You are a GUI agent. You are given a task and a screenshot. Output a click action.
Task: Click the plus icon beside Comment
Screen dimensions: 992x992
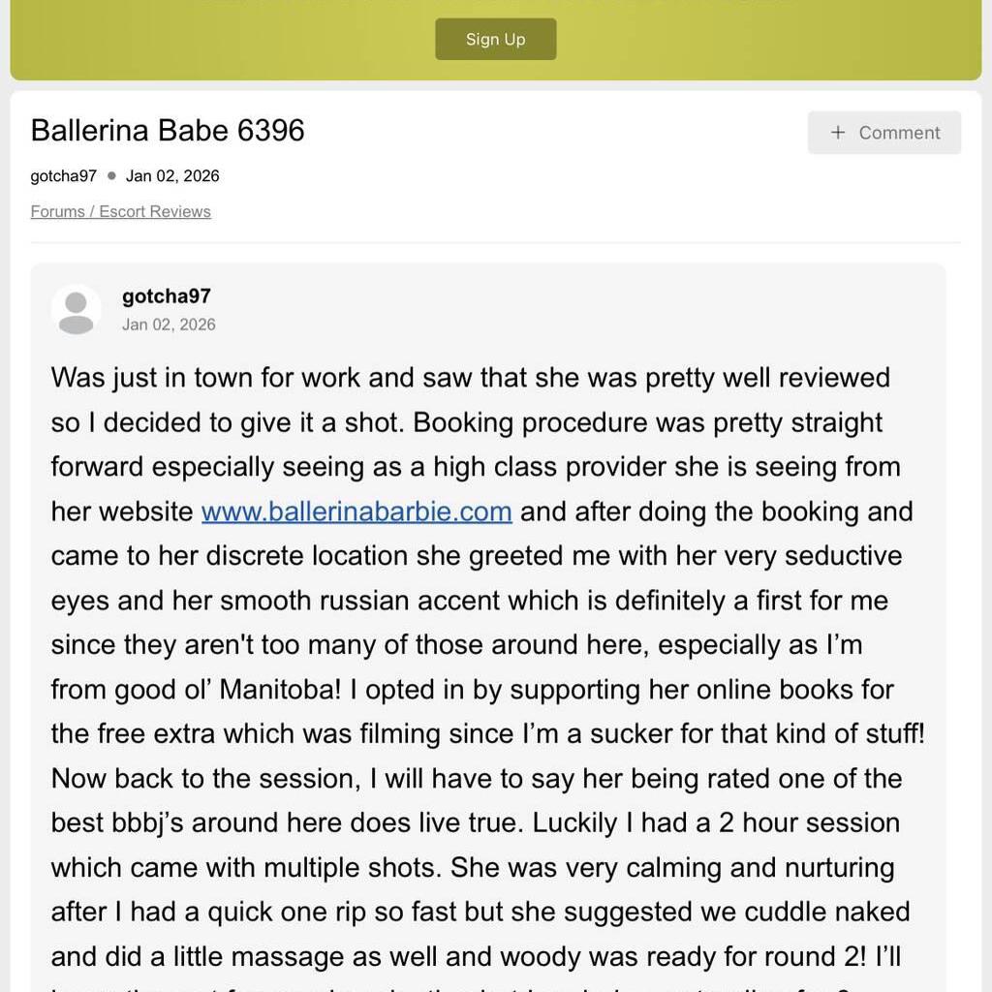[x=839, y=133]
